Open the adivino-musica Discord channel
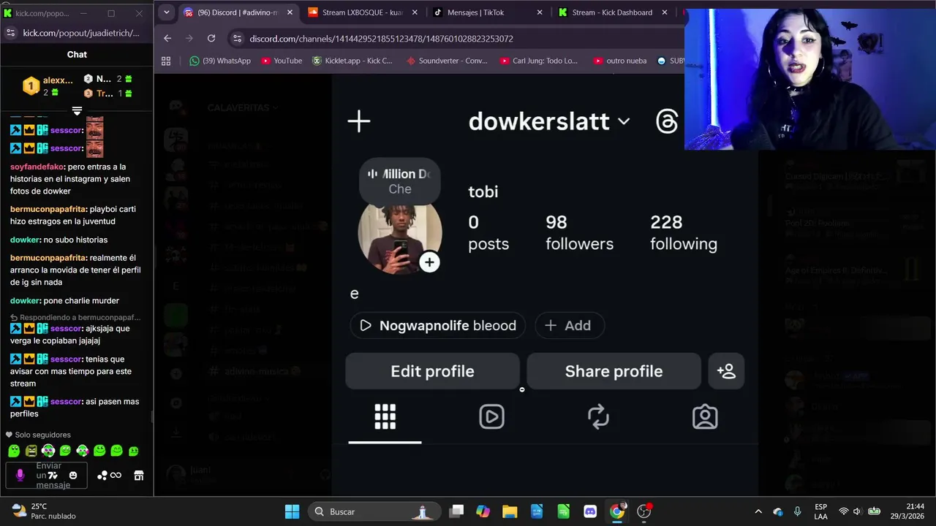 [x=255, y=371]
